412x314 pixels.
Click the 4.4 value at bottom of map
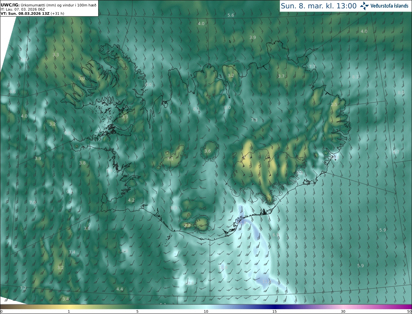tap(119, 289)
